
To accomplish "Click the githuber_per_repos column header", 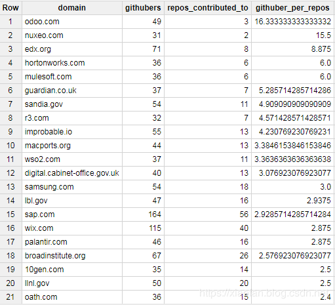I will [292, 8].
